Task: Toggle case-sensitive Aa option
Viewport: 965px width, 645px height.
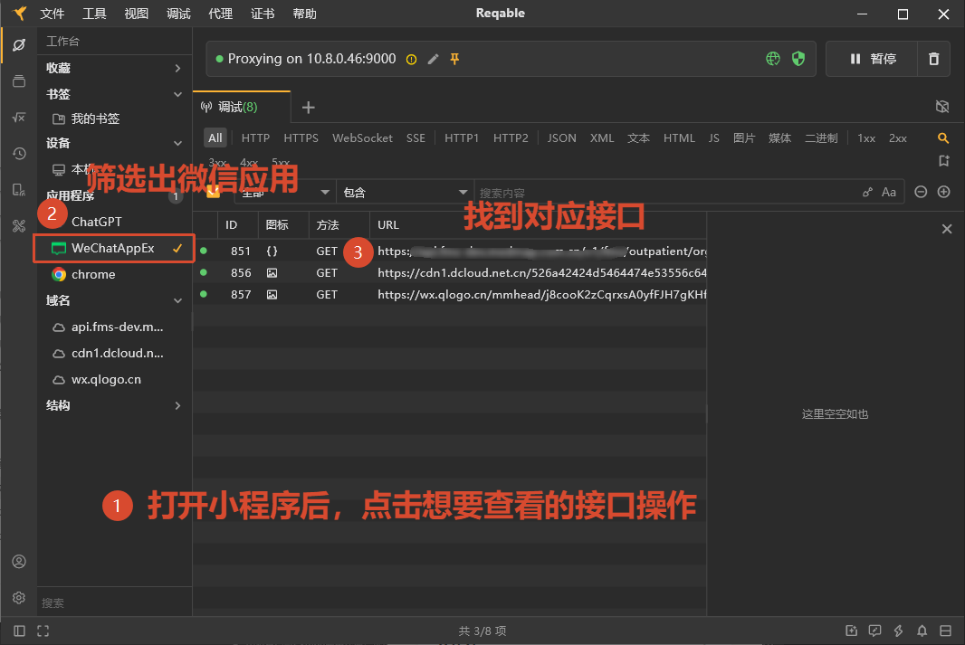Action: point(889,193)
